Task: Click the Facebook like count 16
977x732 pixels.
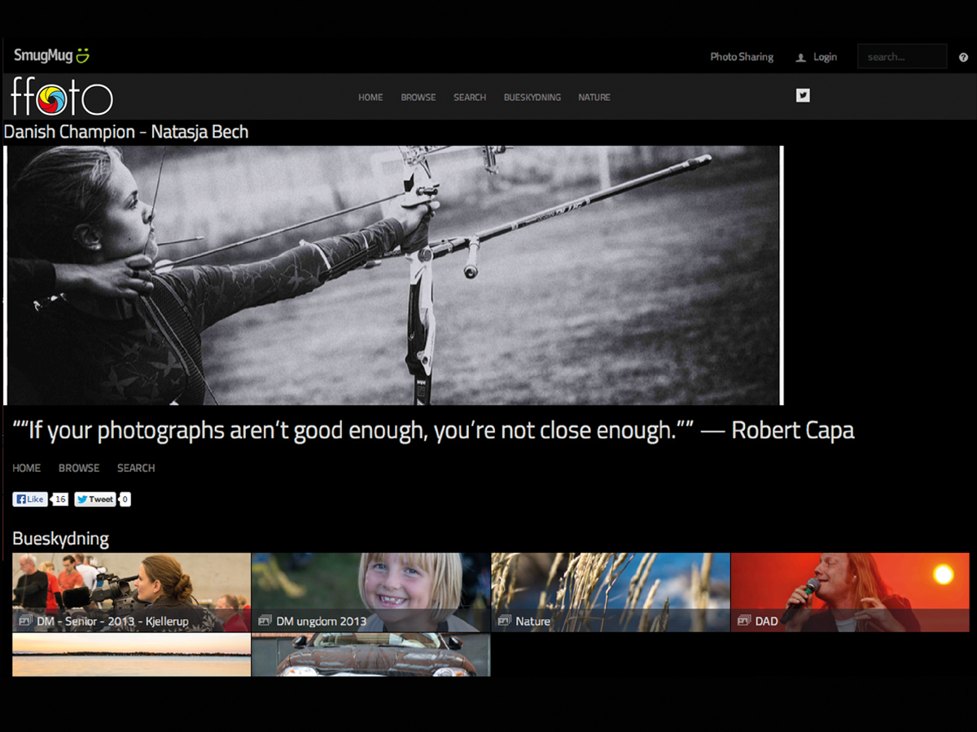Action: 60,499
